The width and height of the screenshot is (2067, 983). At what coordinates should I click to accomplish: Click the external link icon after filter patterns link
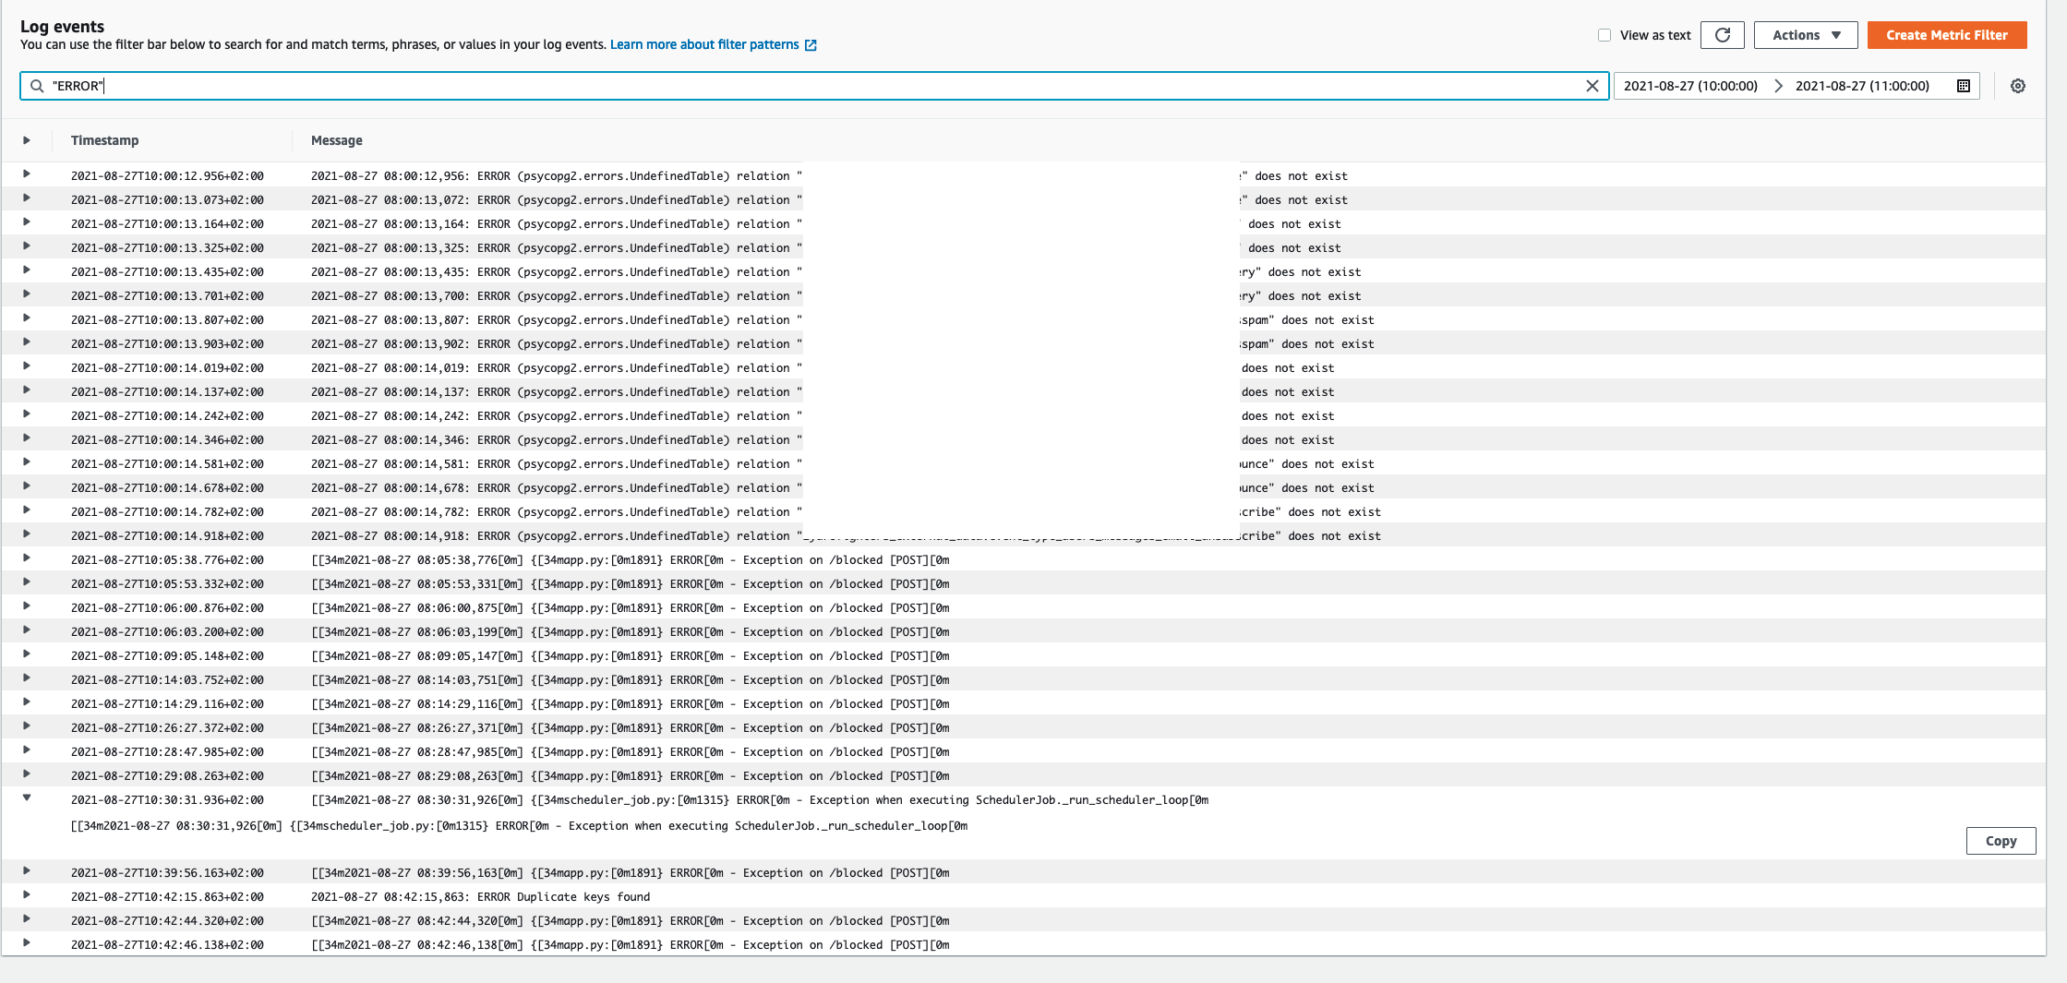[811, 44]
